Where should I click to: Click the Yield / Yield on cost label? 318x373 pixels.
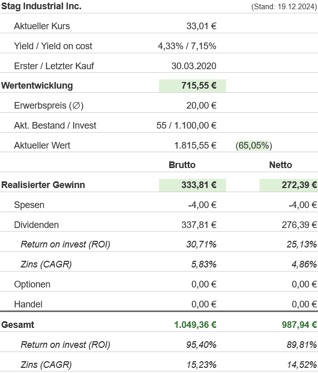[53, 46]
